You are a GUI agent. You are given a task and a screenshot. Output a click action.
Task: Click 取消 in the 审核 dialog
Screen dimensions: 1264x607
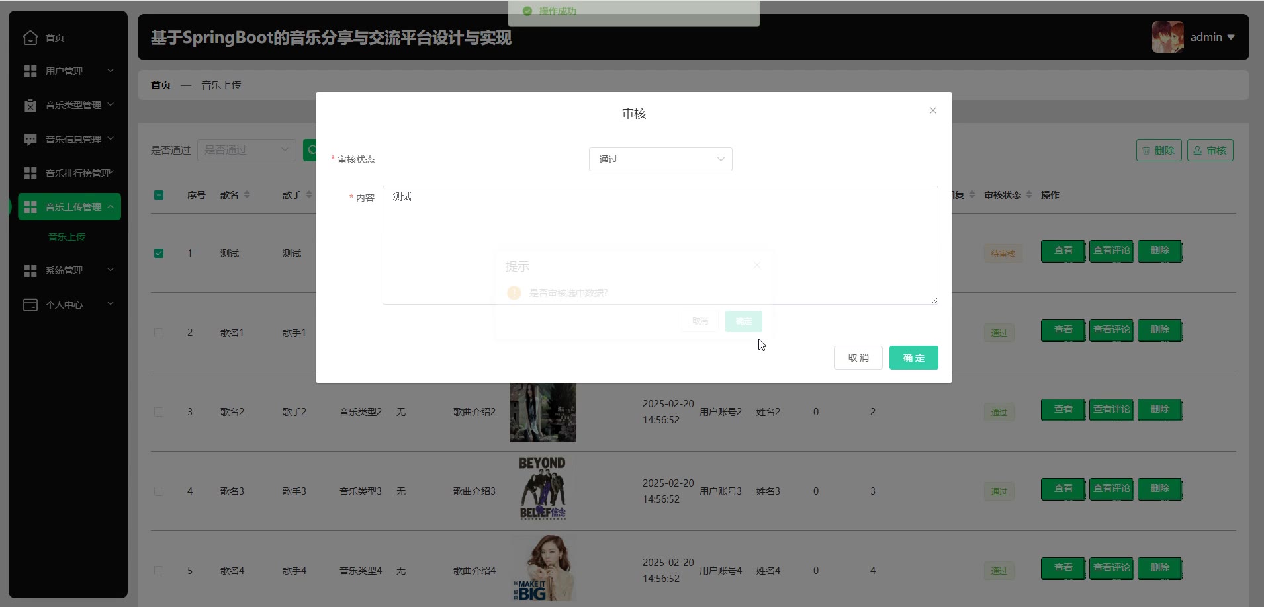point(858,358)
